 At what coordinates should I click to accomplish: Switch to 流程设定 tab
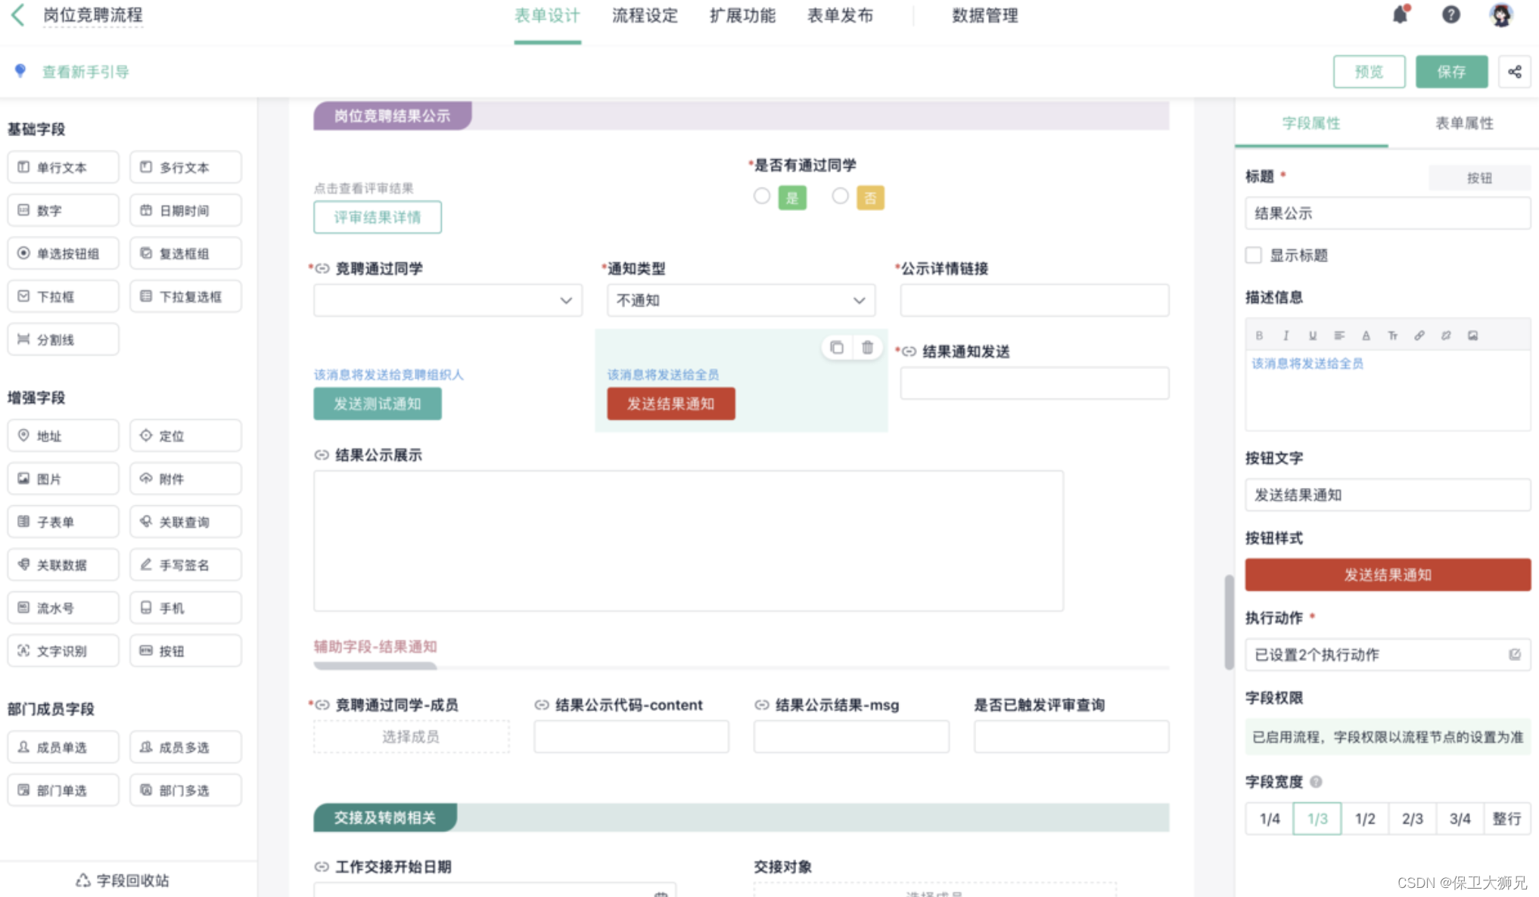(x=645, y=16)
